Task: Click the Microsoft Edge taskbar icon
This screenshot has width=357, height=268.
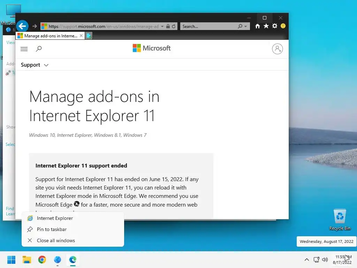Action: [73, 260]
